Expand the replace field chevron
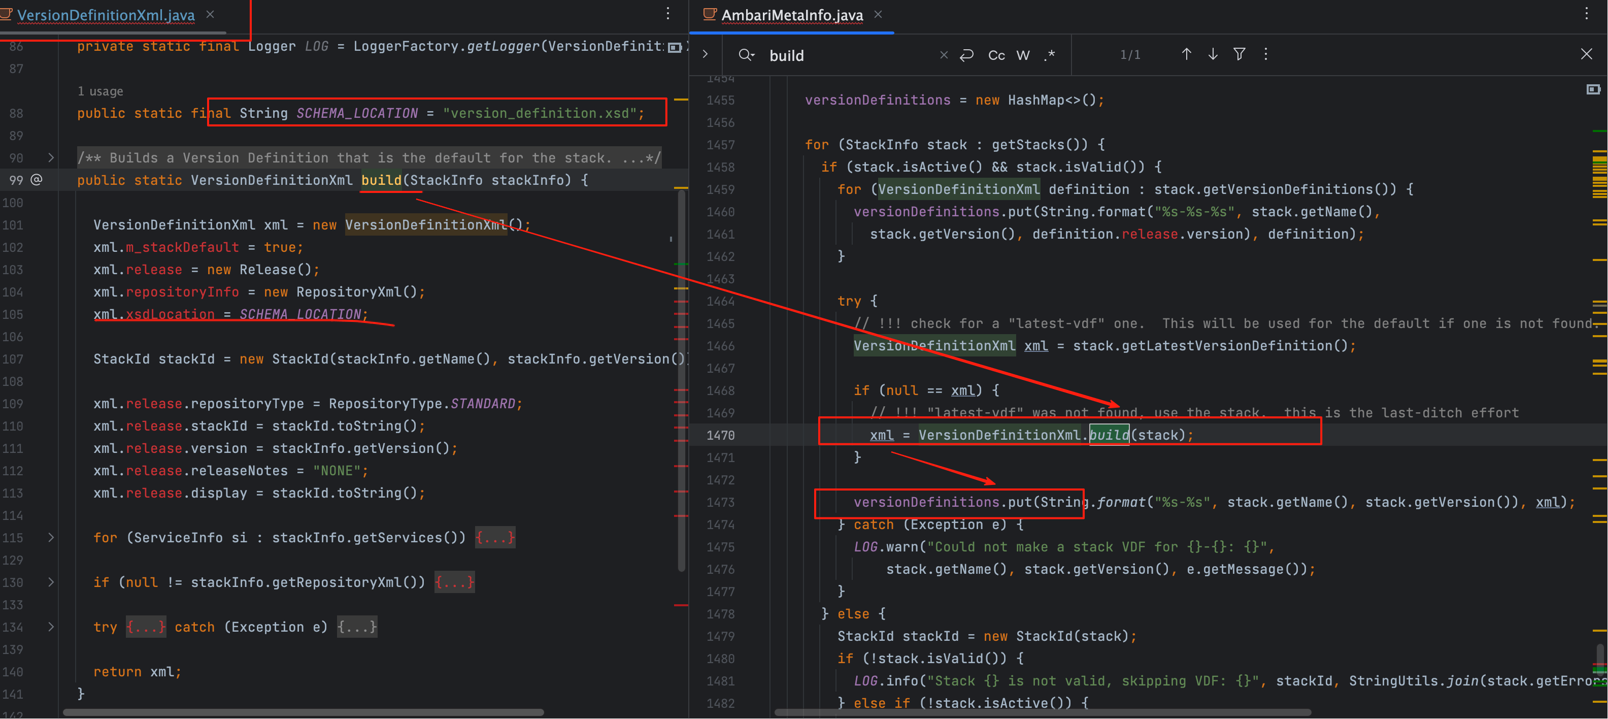1608x719 pixels. [706, 54]
